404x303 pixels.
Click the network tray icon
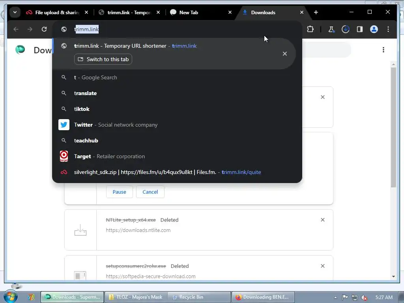click(355, 297)
